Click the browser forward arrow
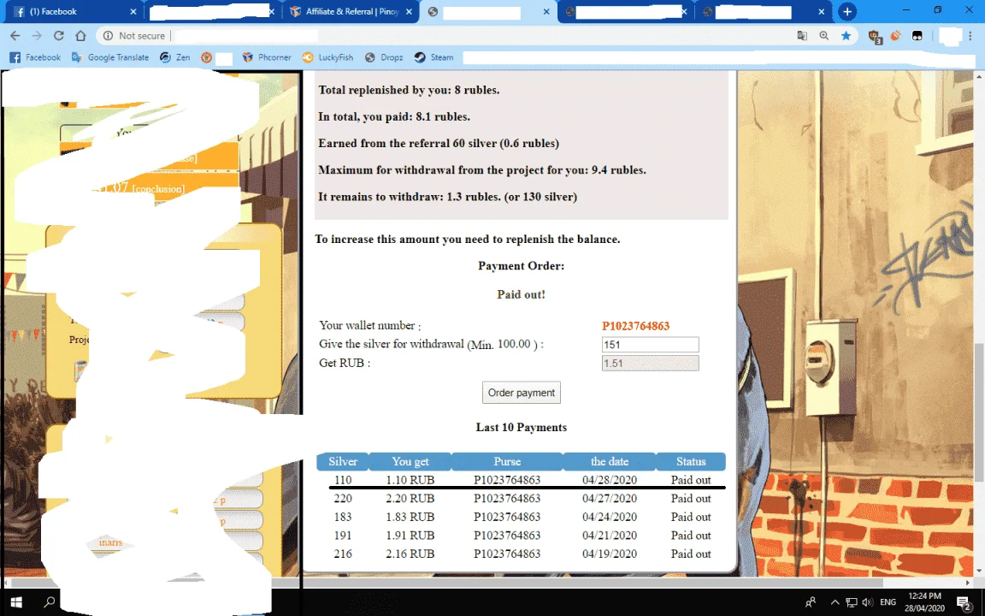 [x=37, y=36]
